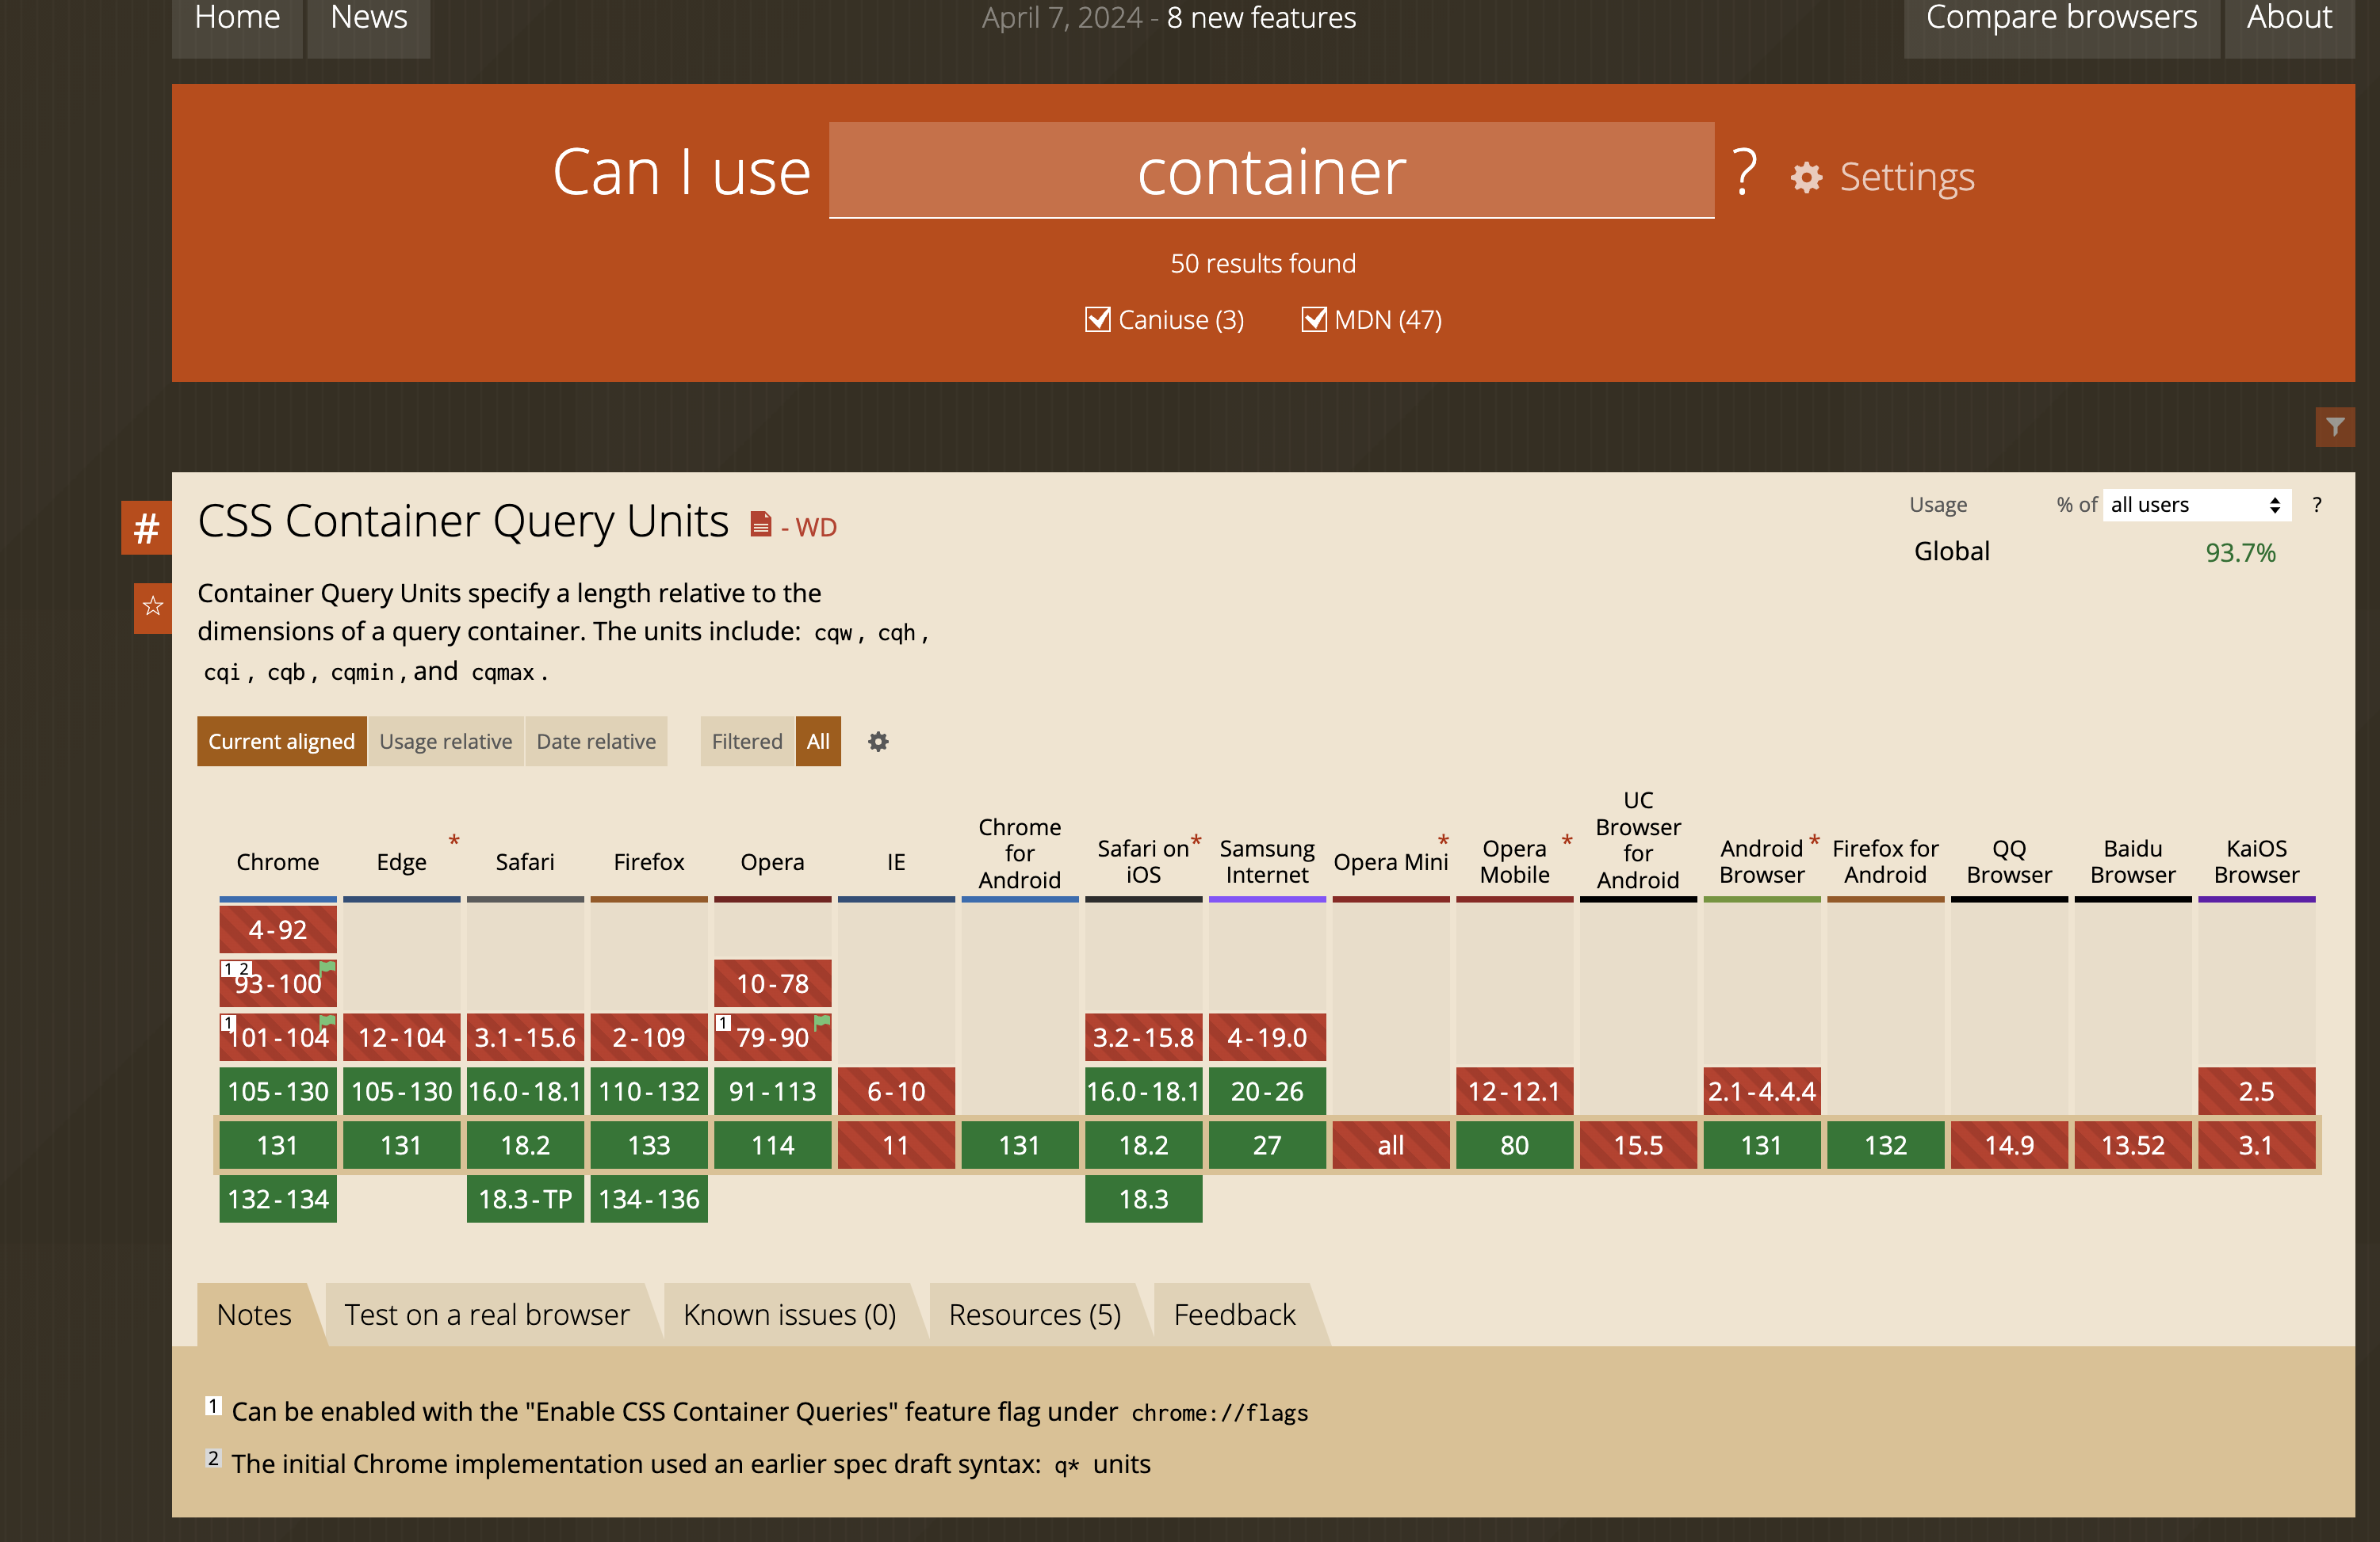Viewport: 2380px width, 1542px height.
Task: Uncheck the Caniuse (3) checkbox
Action: [1098, 320]
